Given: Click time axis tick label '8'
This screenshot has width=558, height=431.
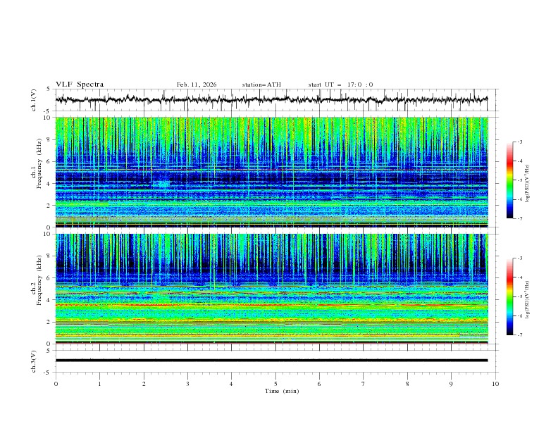Looking at the screenshot, I should coord(407,384).
